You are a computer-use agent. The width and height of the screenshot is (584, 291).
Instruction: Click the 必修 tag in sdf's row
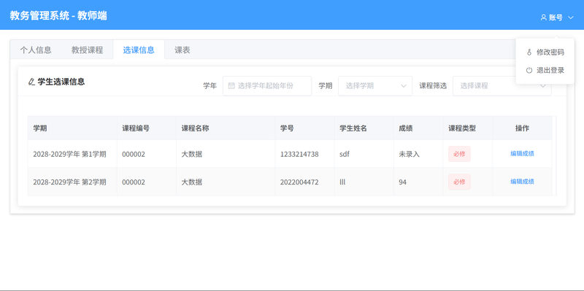(459, 154)
